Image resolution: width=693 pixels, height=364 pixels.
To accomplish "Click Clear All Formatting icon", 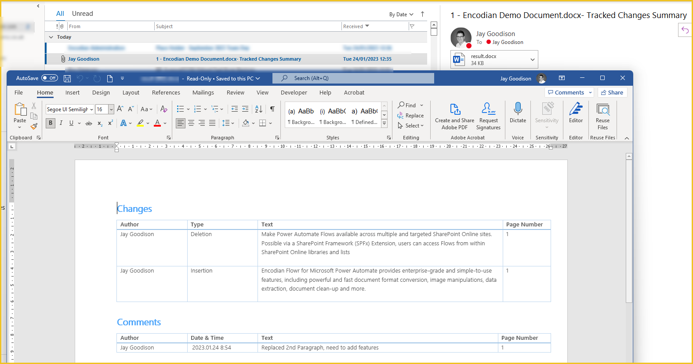I will coord(163,109).
